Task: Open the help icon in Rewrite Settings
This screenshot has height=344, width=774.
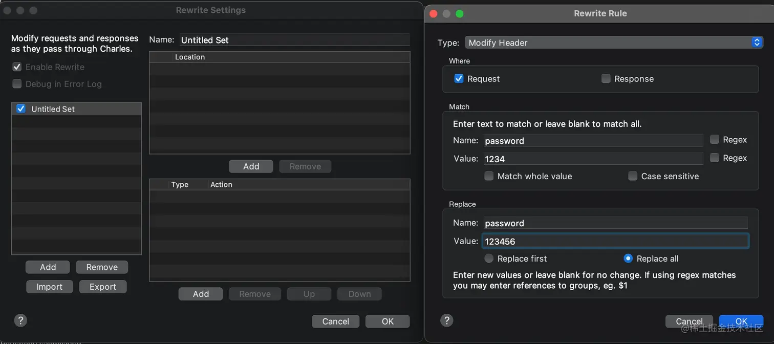Action: coord(20,321)
